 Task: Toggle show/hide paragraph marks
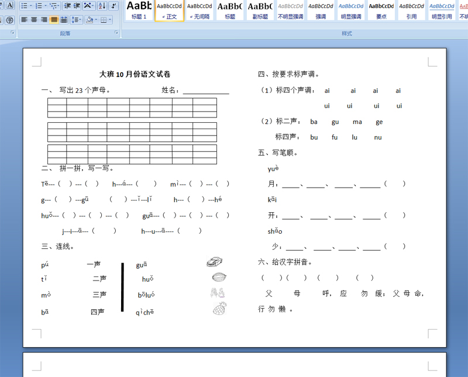point(113,6)
